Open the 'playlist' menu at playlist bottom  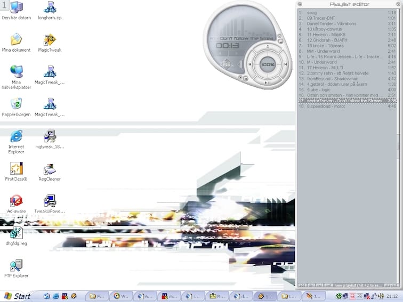[390, 286]
